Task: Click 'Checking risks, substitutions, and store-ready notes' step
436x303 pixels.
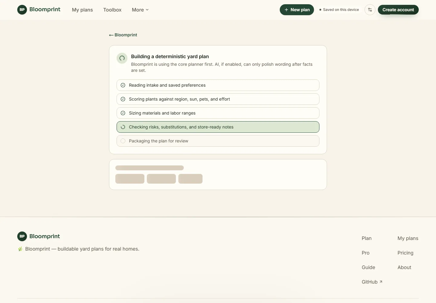Action: coord(218,127)
